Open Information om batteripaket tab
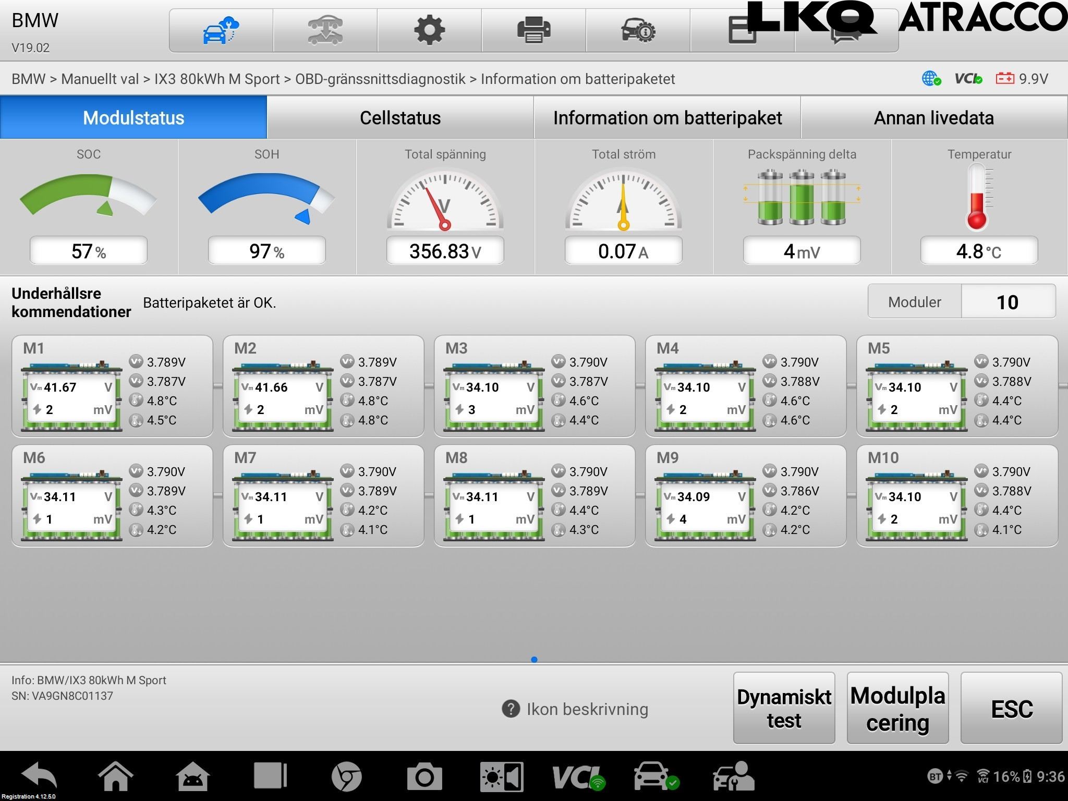This screenshot has height=801, width=1068. 667,118
